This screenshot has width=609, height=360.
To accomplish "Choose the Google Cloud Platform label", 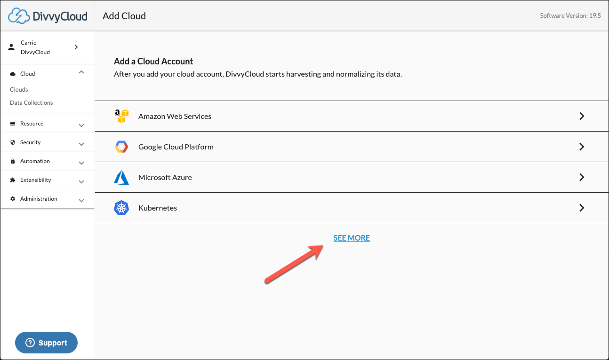I will 176,147.
